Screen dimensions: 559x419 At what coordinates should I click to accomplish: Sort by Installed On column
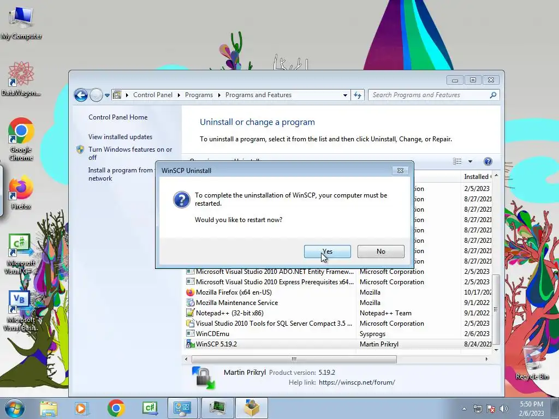pyautogui.click(x=477, y=177)
